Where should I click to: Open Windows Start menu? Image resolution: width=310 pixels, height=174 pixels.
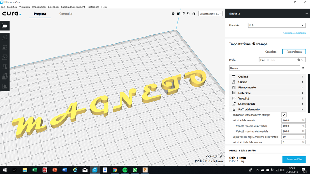point(5,170)
